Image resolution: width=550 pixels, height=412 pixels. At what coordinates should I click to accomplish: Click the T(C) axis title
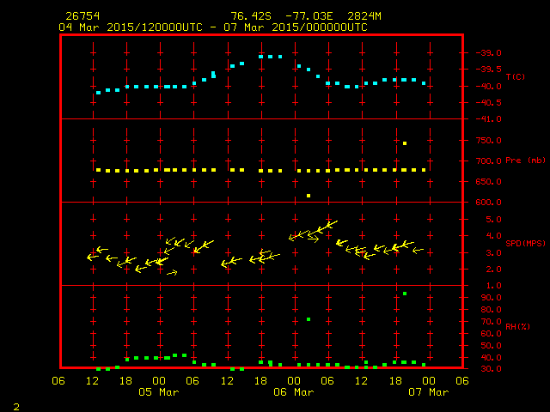516,76
